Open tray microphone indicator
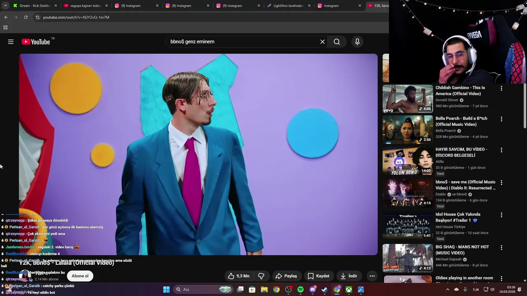 (465, 289)
